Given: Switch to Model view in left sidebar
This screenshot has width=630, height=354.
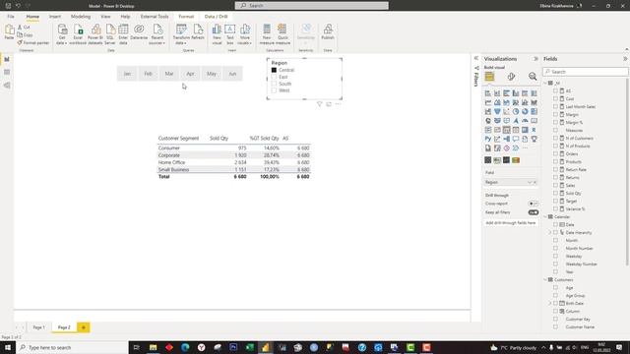Looking at the screenshot, I should pos(7,86).
